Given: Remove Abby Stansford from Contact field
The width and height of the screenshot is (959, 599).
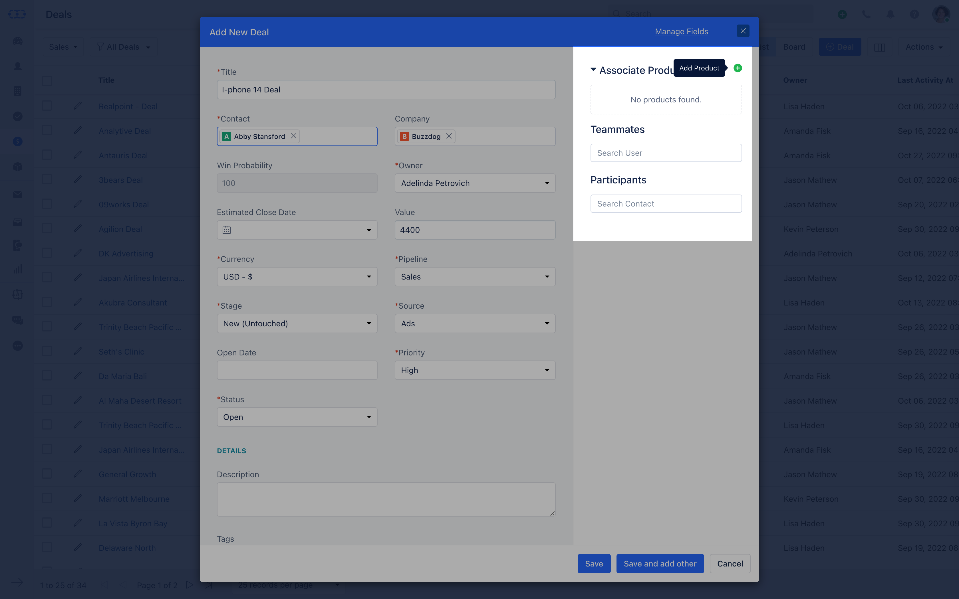Looking at the screenshot, I should tap(293, 136).
